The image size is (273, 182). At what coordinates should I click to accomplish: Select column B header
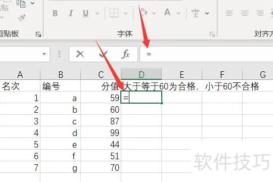[61, 74]
